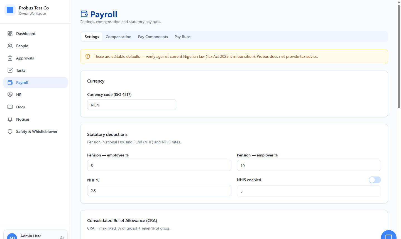Click the NHIS enabled label
Screen dimensions: 401x239
click(x=249, y=180)
